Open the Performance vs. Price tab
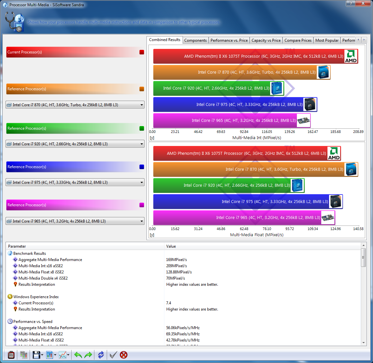 [229, 40]
